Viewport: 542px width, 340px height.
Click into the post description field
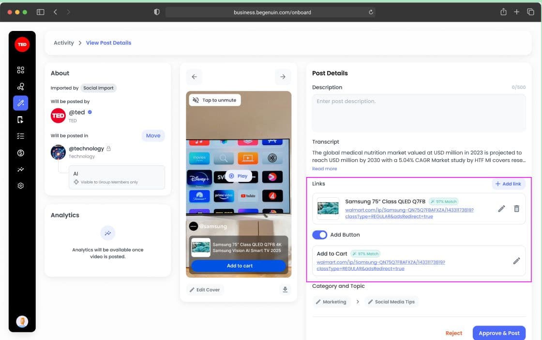(x=419, y=113)
